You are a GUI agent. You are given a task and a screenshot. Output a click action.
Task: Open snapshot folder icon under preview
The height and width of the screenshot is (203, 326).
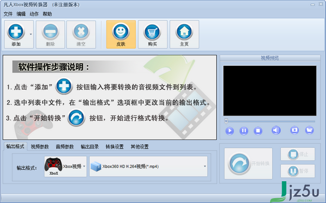pos(309,130)
